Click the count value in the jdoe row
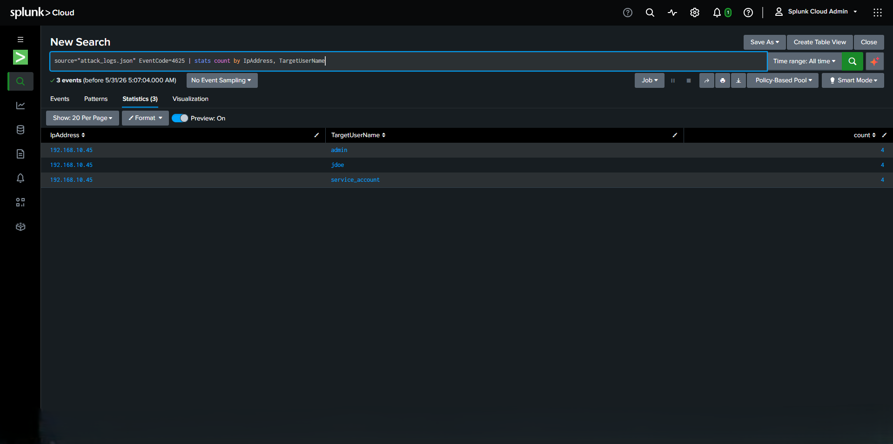The height and width of the screenshot is (444, 893). tap(882, 165)
